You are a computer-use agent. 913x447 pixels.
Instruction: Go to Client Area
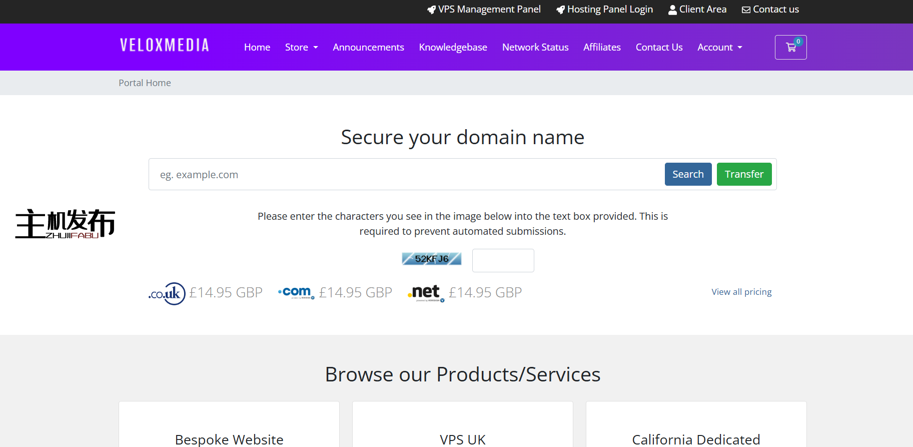coord(697,10)
